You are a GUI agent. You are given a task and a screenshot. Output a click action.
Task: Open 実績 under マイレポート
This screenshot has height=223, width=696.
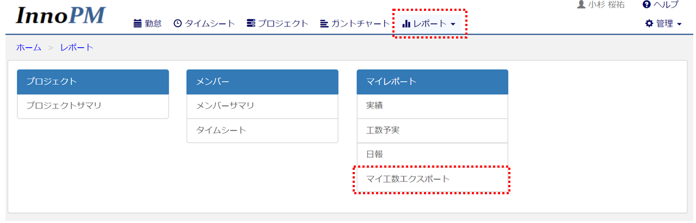[374, 106]
